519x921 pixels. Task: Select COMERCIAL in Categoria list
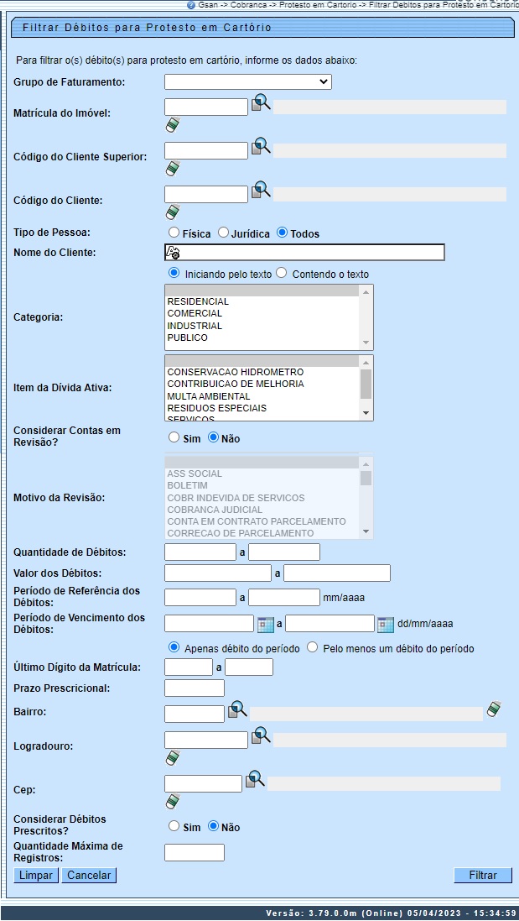click(x=262, y=313)
